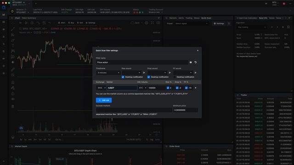Open the FF sound dropdown
The image size is (294, 165).
point(183,72)
